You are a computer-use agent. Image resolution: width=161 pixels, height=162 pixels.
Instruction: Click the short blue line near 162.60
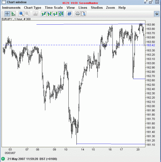point(139,79)
